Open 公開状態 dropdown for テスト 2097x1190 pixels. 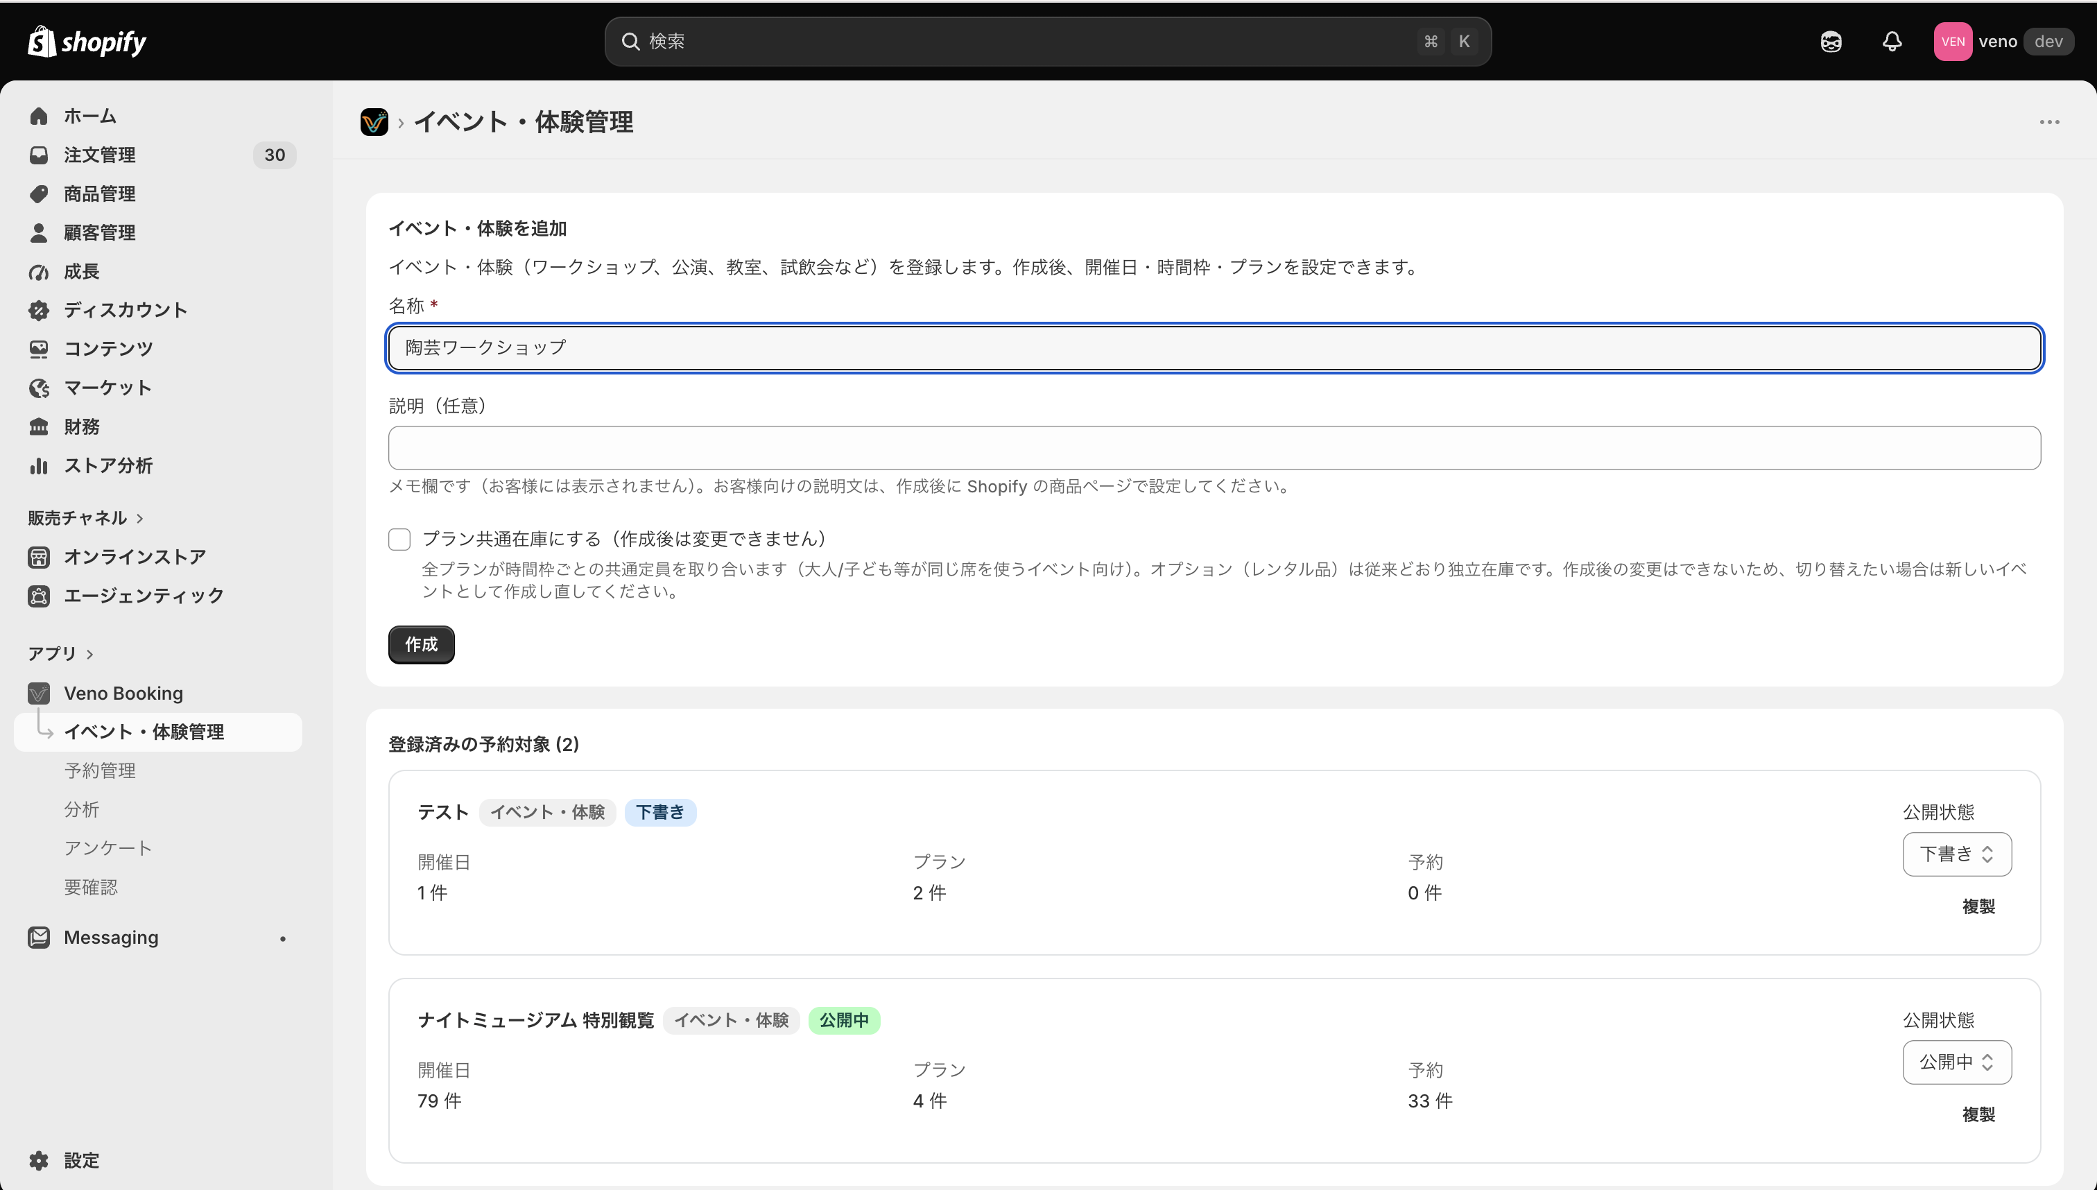click(1957, 854)
